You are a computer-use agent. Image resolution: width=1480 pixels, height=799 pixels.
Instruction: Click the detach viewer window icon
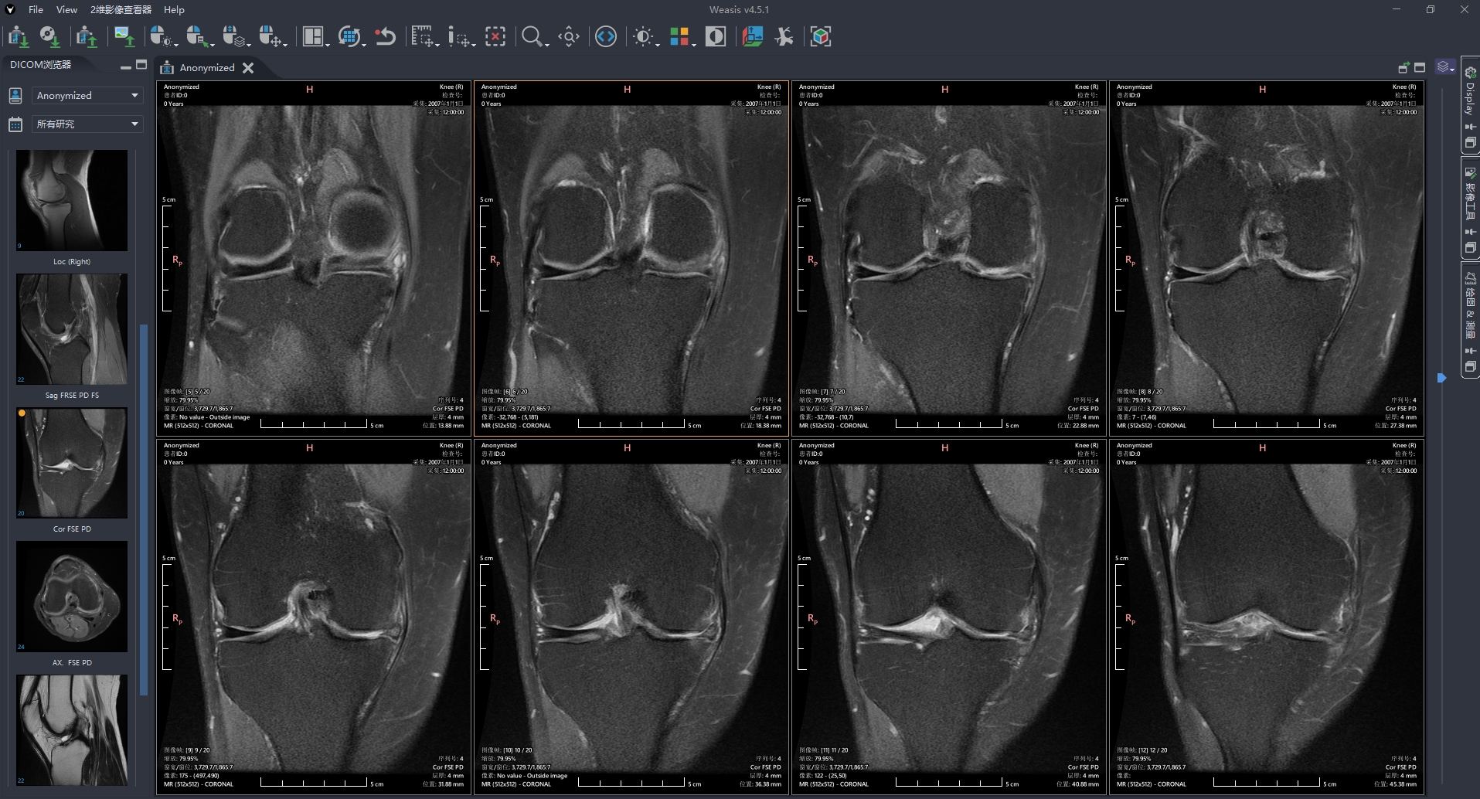click(x=1403, y=68)
